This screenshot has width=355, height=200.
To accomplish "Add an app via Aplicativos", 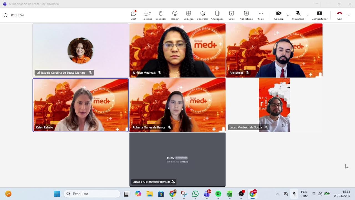I will point(246,15).
